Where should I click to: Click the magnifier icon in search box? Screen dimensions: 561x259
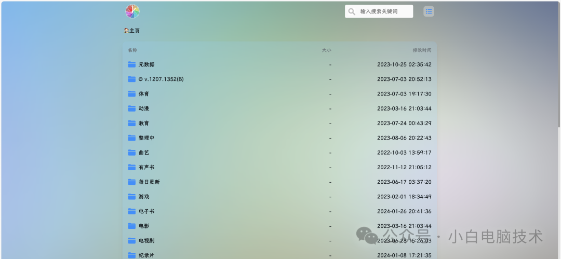[352, 11]
